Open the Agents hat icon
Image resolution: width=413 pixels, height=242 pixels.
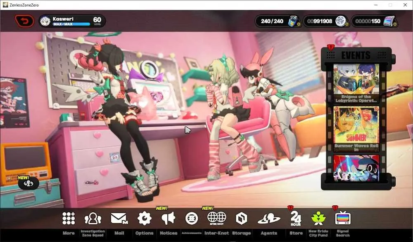269,219
